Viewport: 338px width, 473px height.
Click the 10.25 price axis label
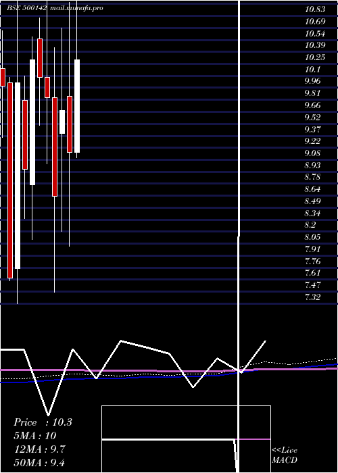coord(315,57)
